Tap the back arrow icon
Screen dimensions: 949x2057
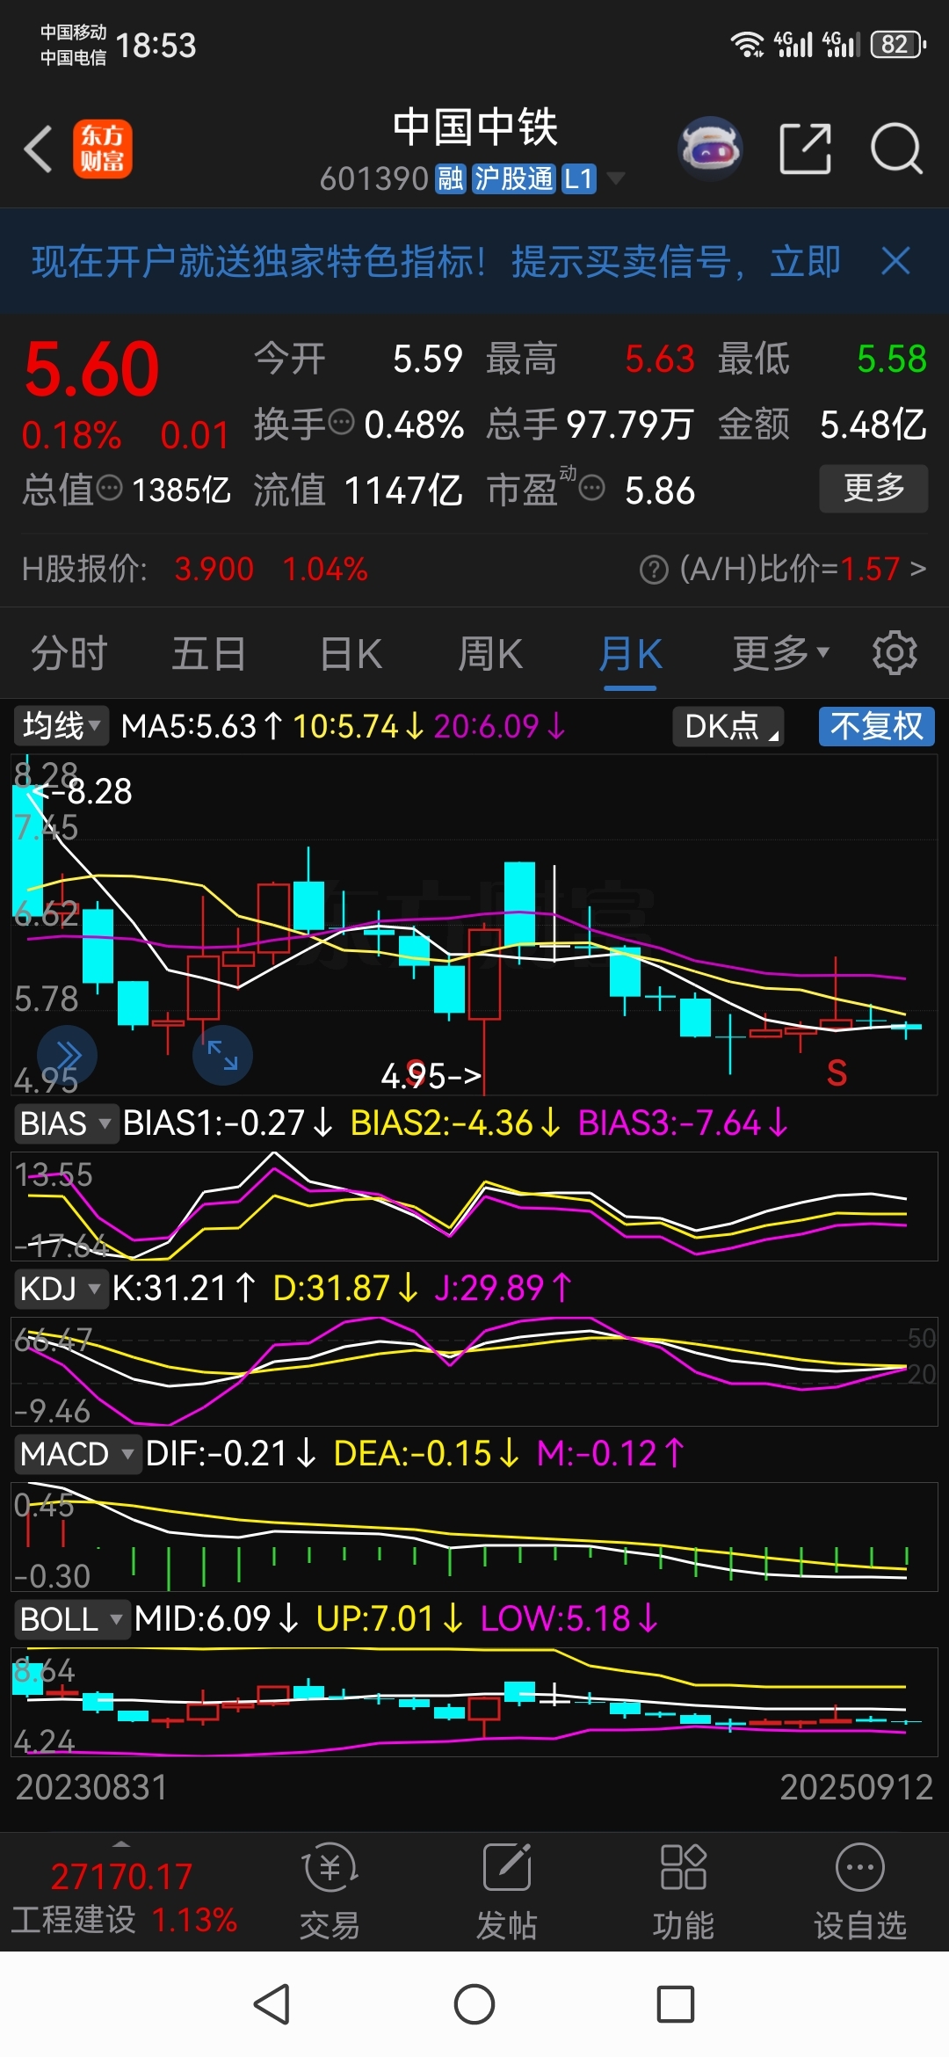click(x=39, y=149)
